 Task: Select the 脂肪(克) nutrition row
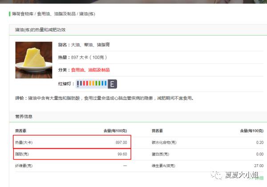pos(72,154)
